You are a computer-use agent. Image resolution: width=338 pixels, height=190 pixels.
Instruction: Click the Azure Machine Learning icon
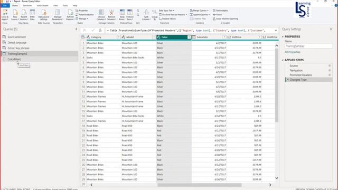point(226,19)
